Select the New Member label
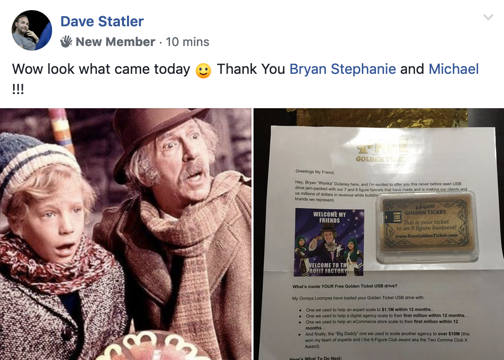504x360 pixels. 115,42
